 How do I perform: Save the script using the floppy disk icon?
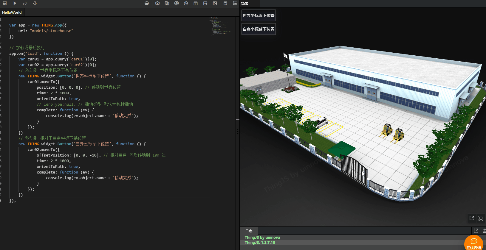coord(5,3)
